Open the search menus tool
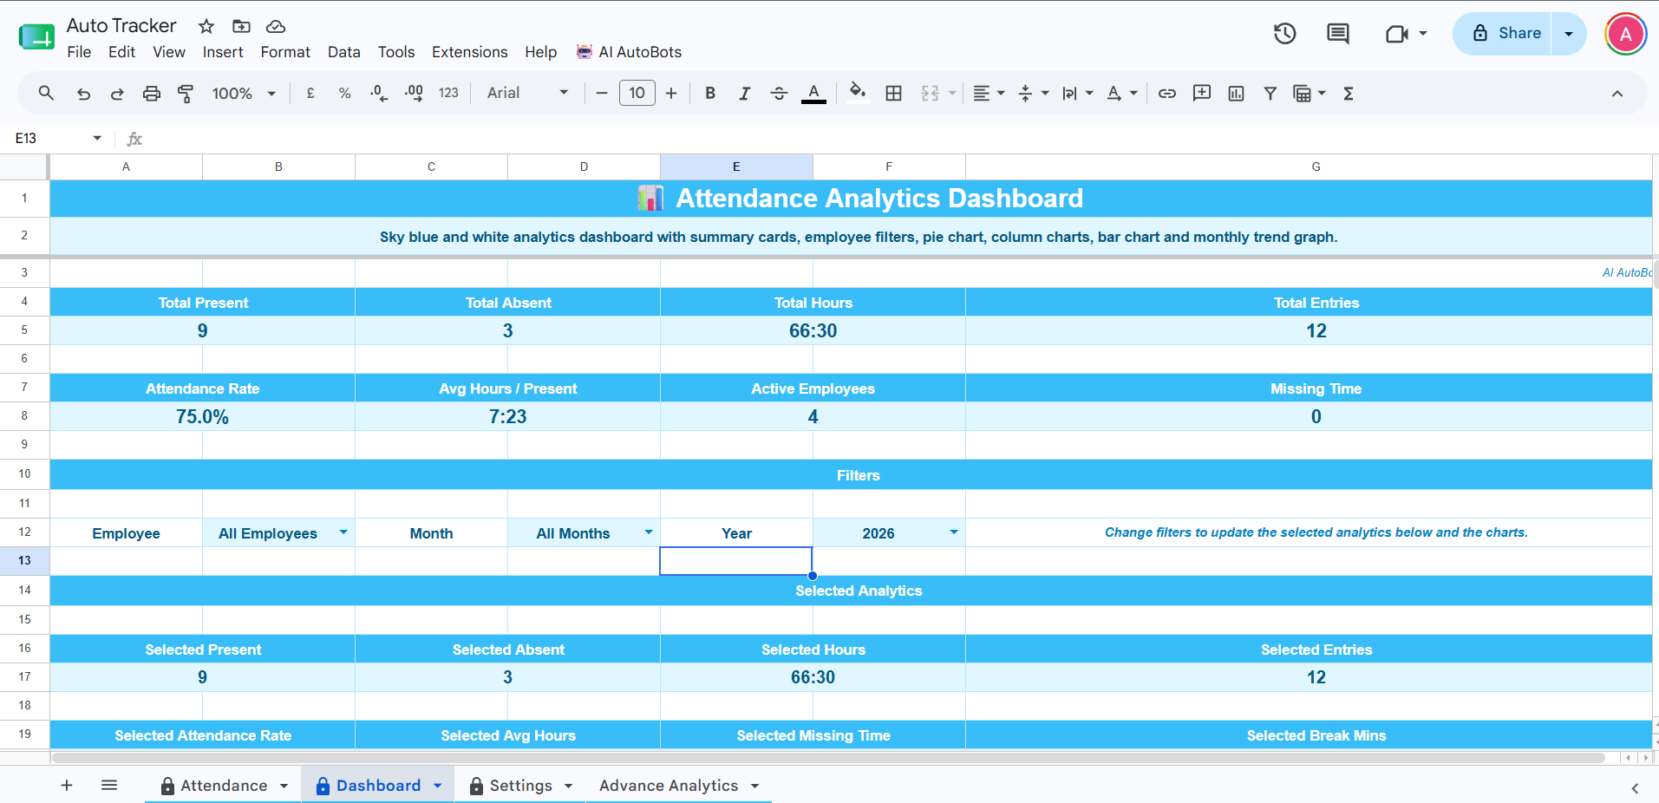Screen dimensions: 1659x803 46,93
